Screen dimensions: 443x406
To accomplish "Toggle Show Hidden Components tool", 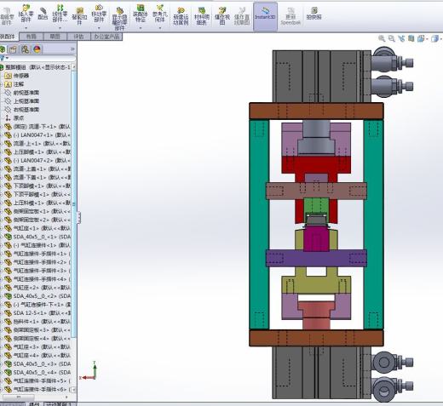I will coord(119,19).
